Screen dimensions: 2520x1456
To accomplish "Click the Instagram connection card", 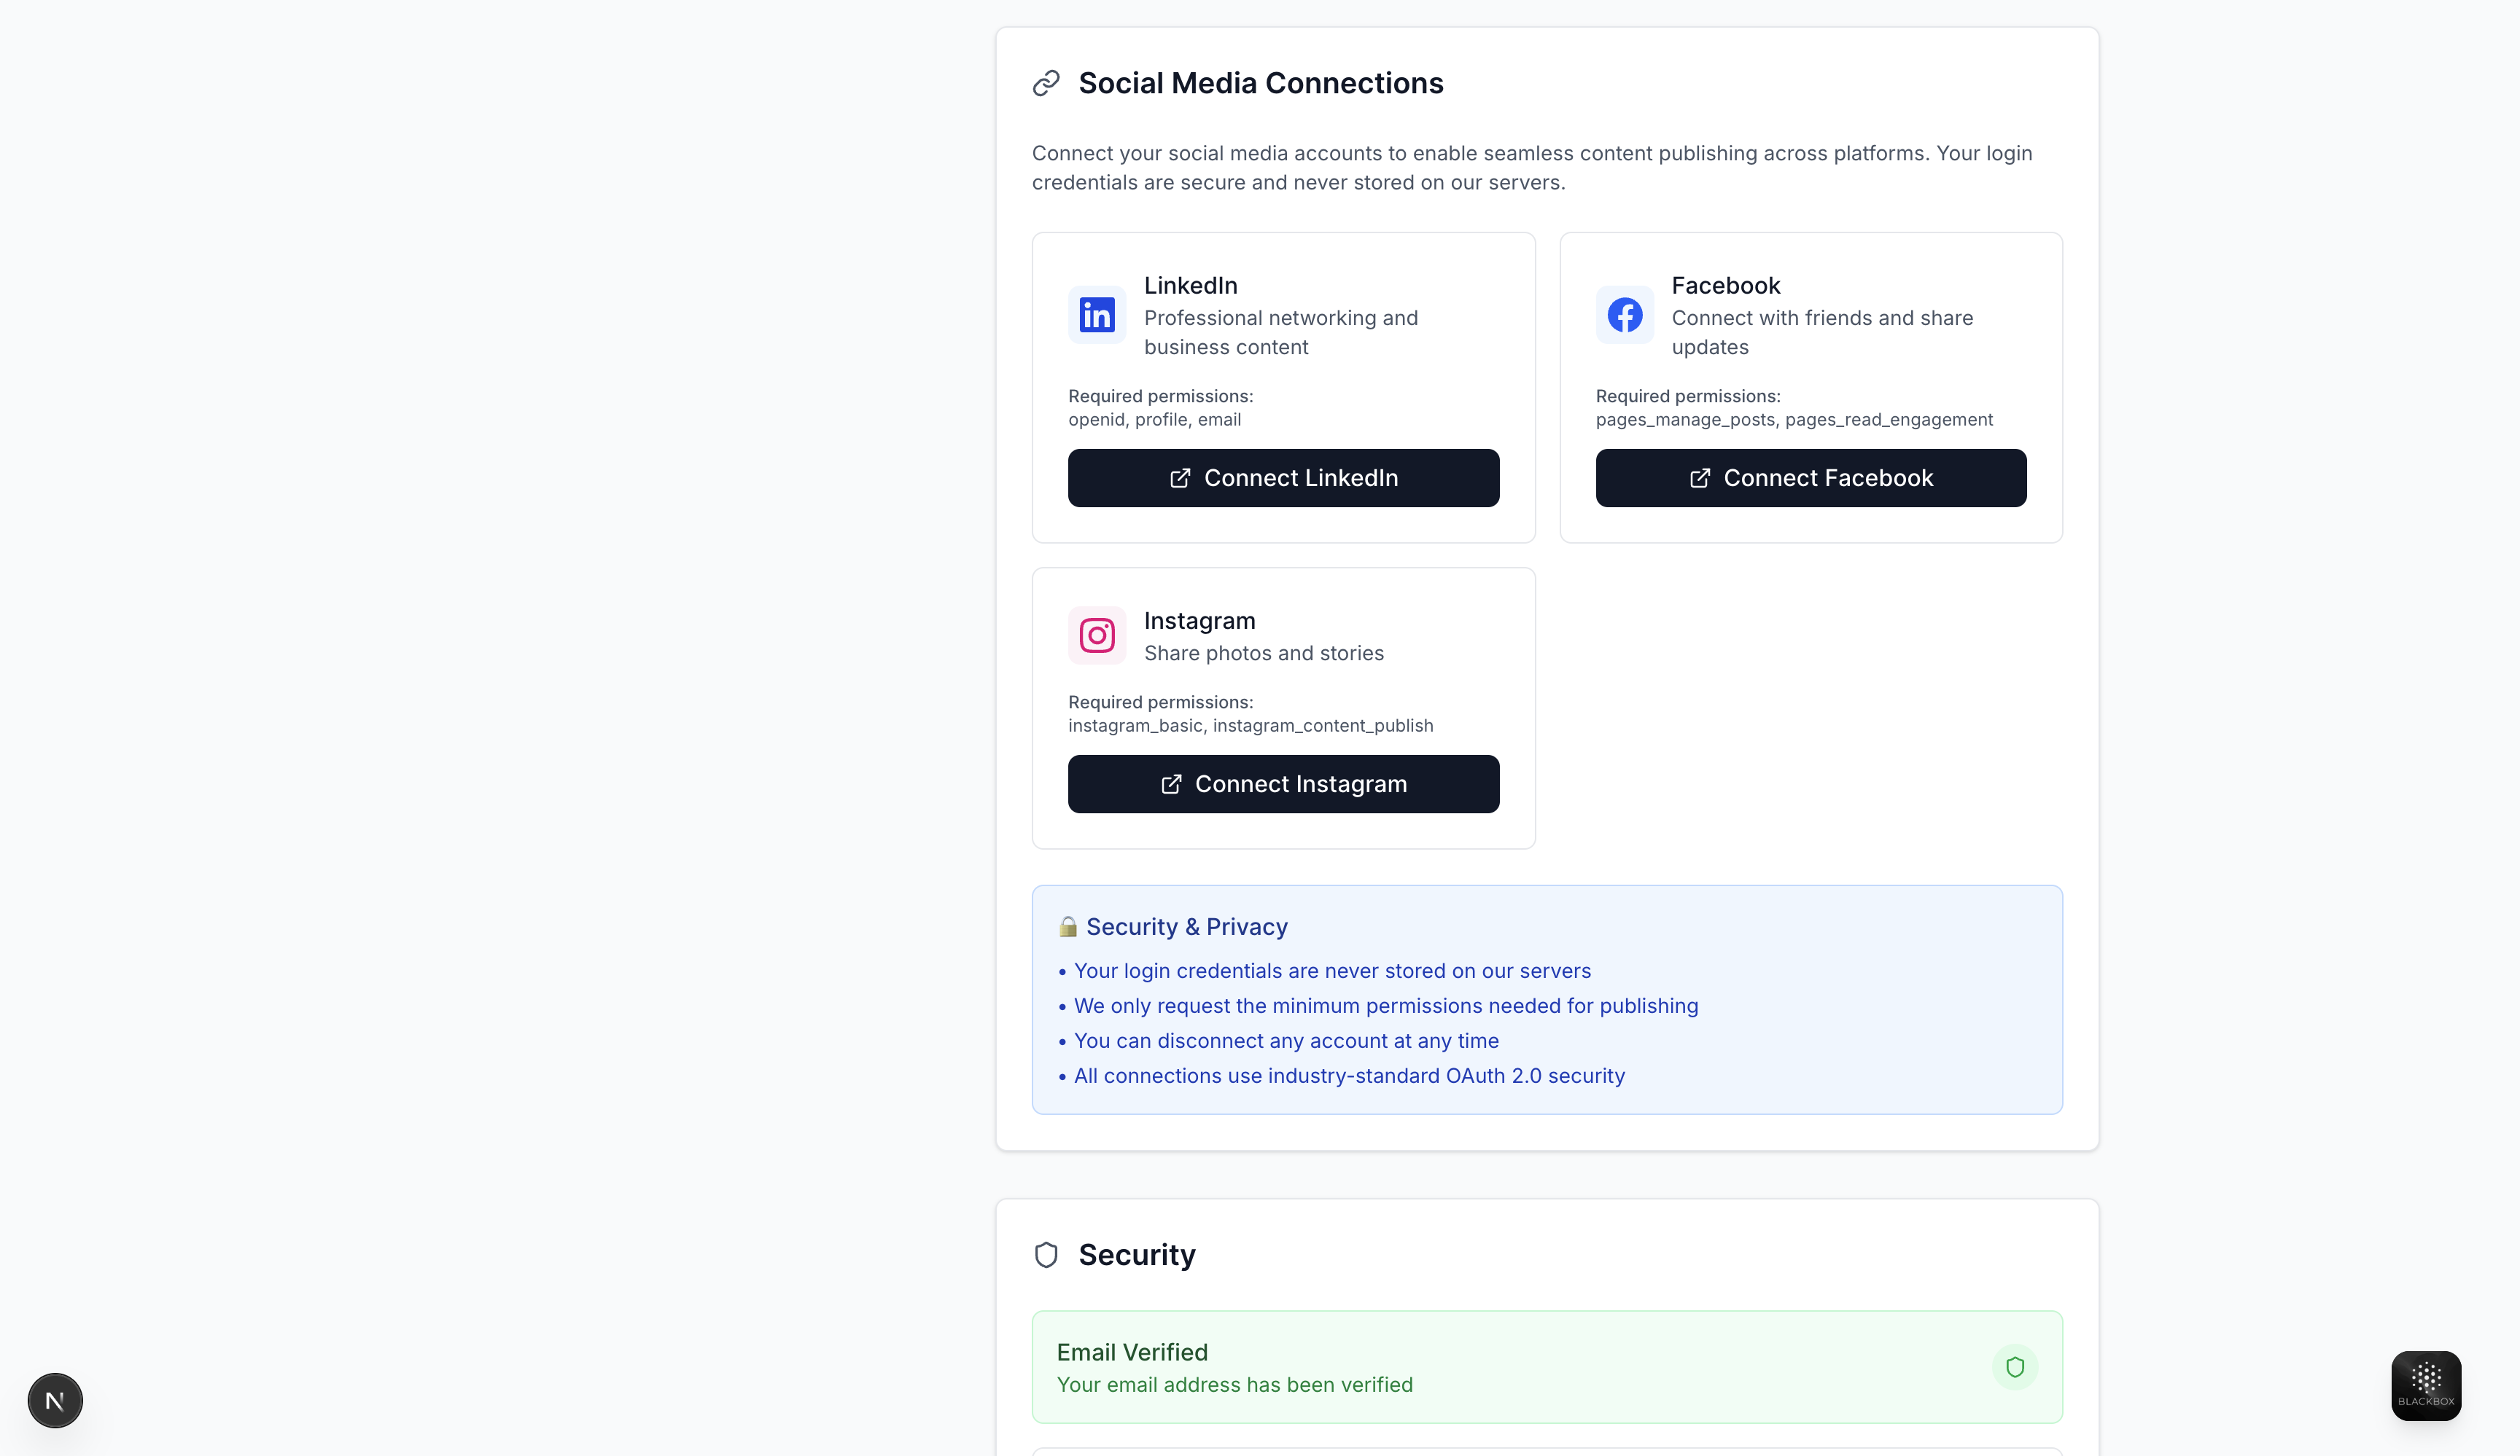I will (1283, 708).
